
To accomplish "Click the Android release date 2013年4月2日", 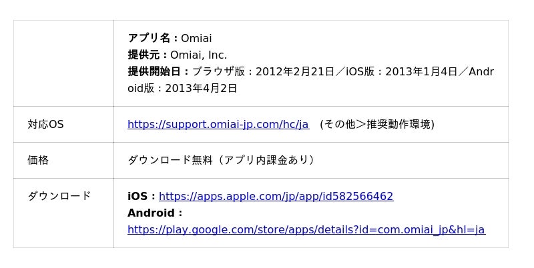I will click(x=201, y=88).
